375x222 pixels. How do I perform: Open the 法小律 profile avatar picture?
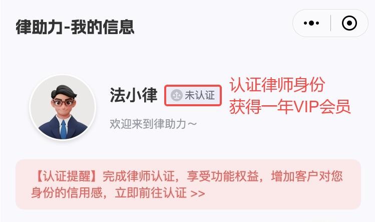pyautogui.click(x=63, y=108)
